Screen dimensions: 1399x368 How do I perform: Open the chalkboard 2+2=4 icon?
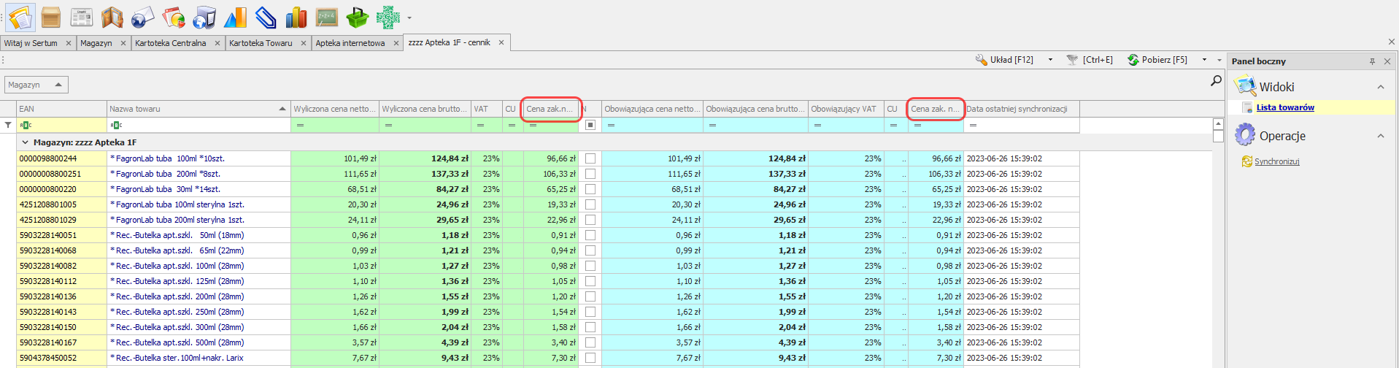pos(326,18)
